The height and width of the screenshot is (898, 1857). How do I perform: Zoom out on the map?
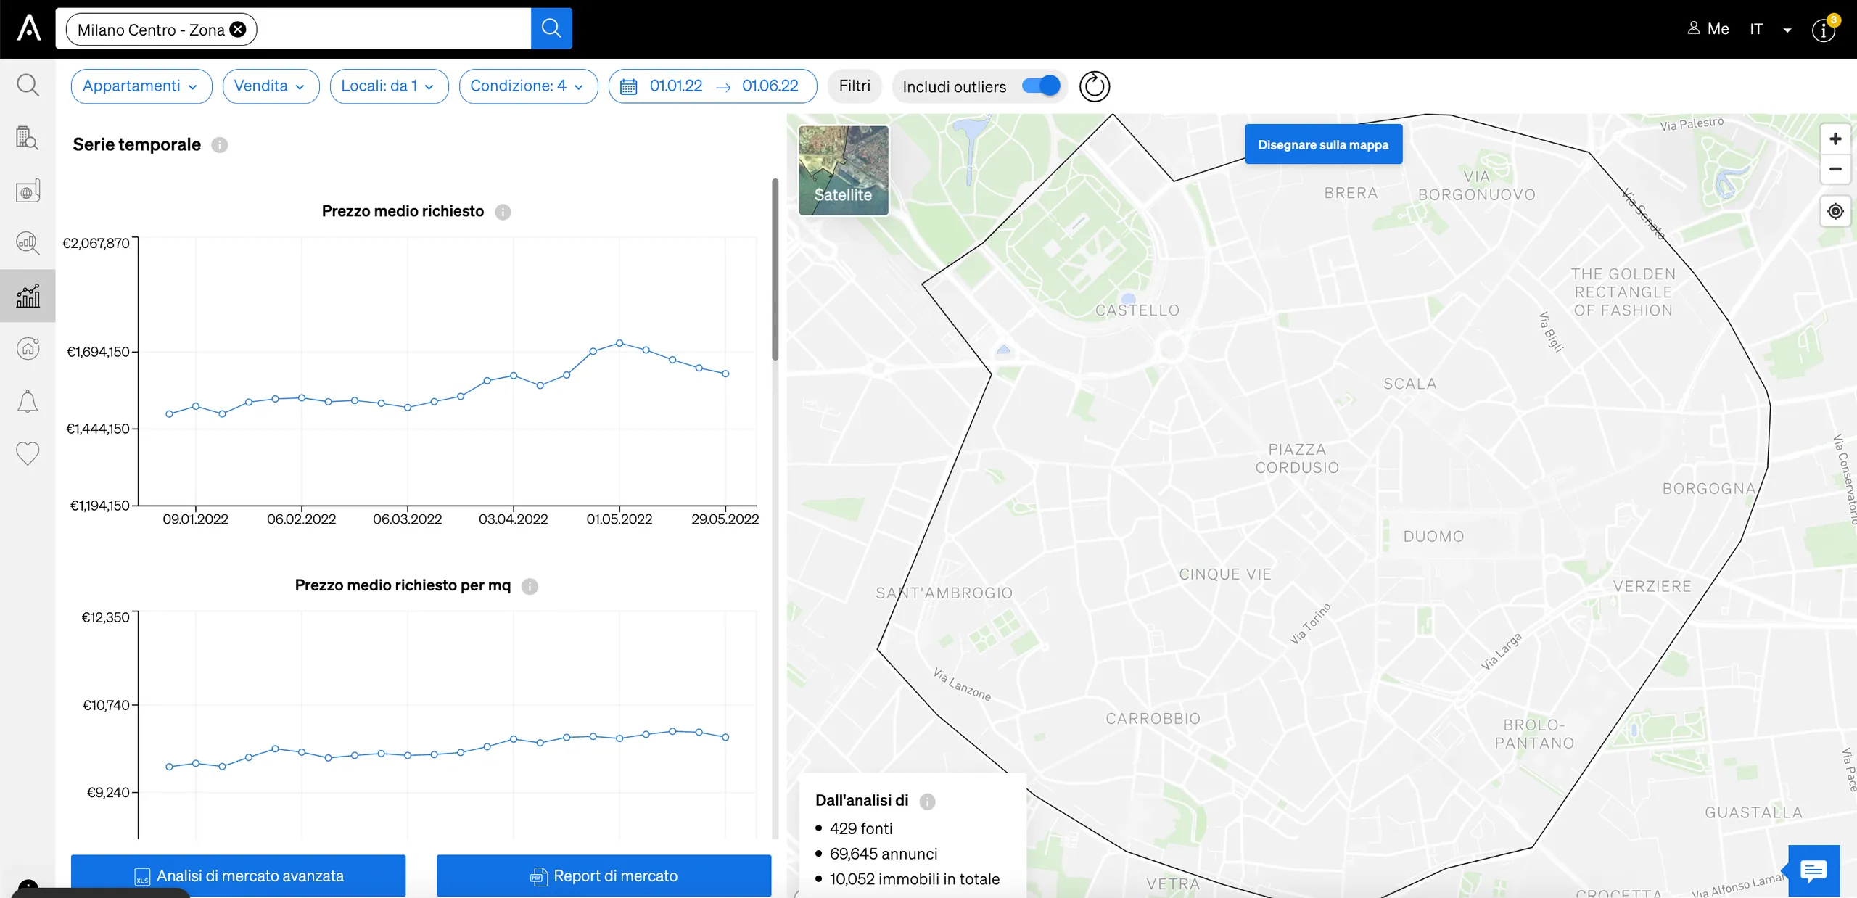pyautogui.click(x=1835, y=169)
